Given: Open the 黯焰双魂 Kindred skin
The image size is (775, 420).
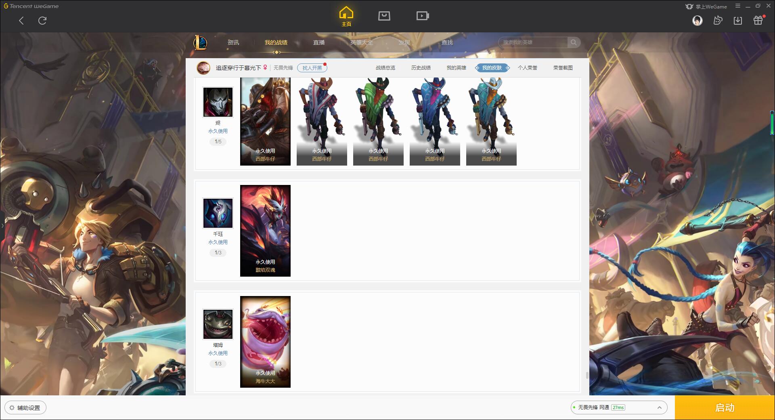Looking at the screenshot, I should coord(265,231).
